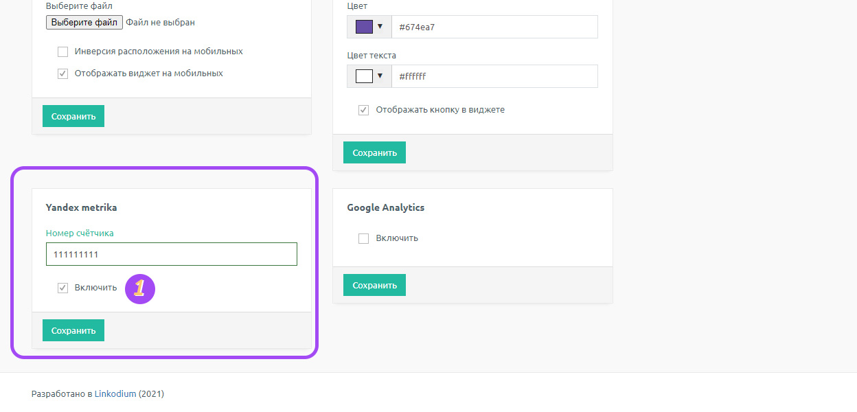Edit the #ffffff text color field

[x=494, y=76]
